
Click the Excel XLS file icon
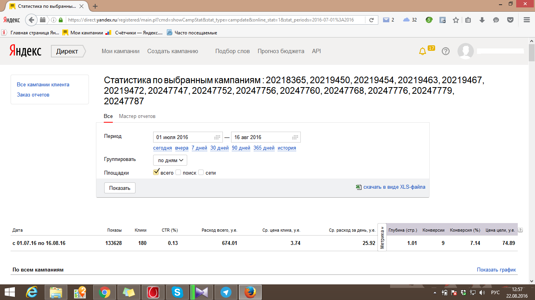pos(358,187)
